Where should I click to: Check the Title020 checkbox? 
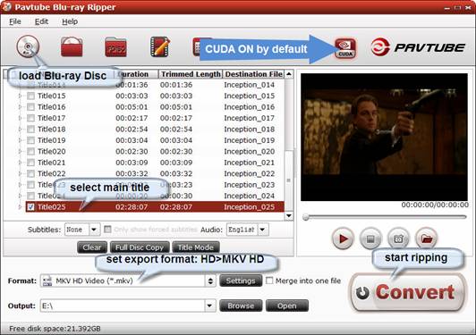[30, 151]
